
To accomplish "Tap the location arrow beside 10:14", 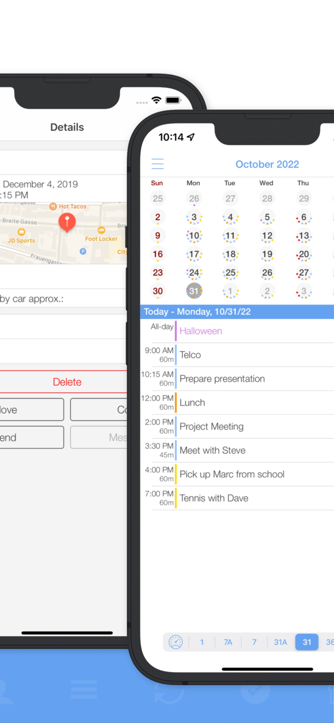I will click(x=191, y=137).
